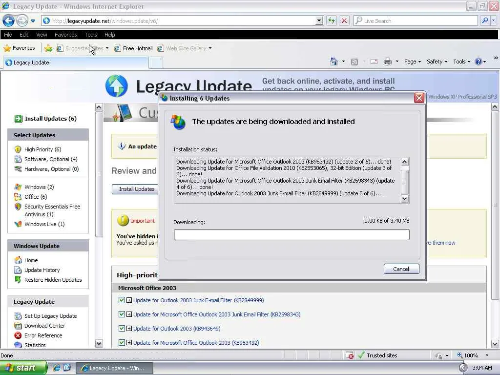
Task: Click the Windows (2) product icon
Action: click(18, 187)
